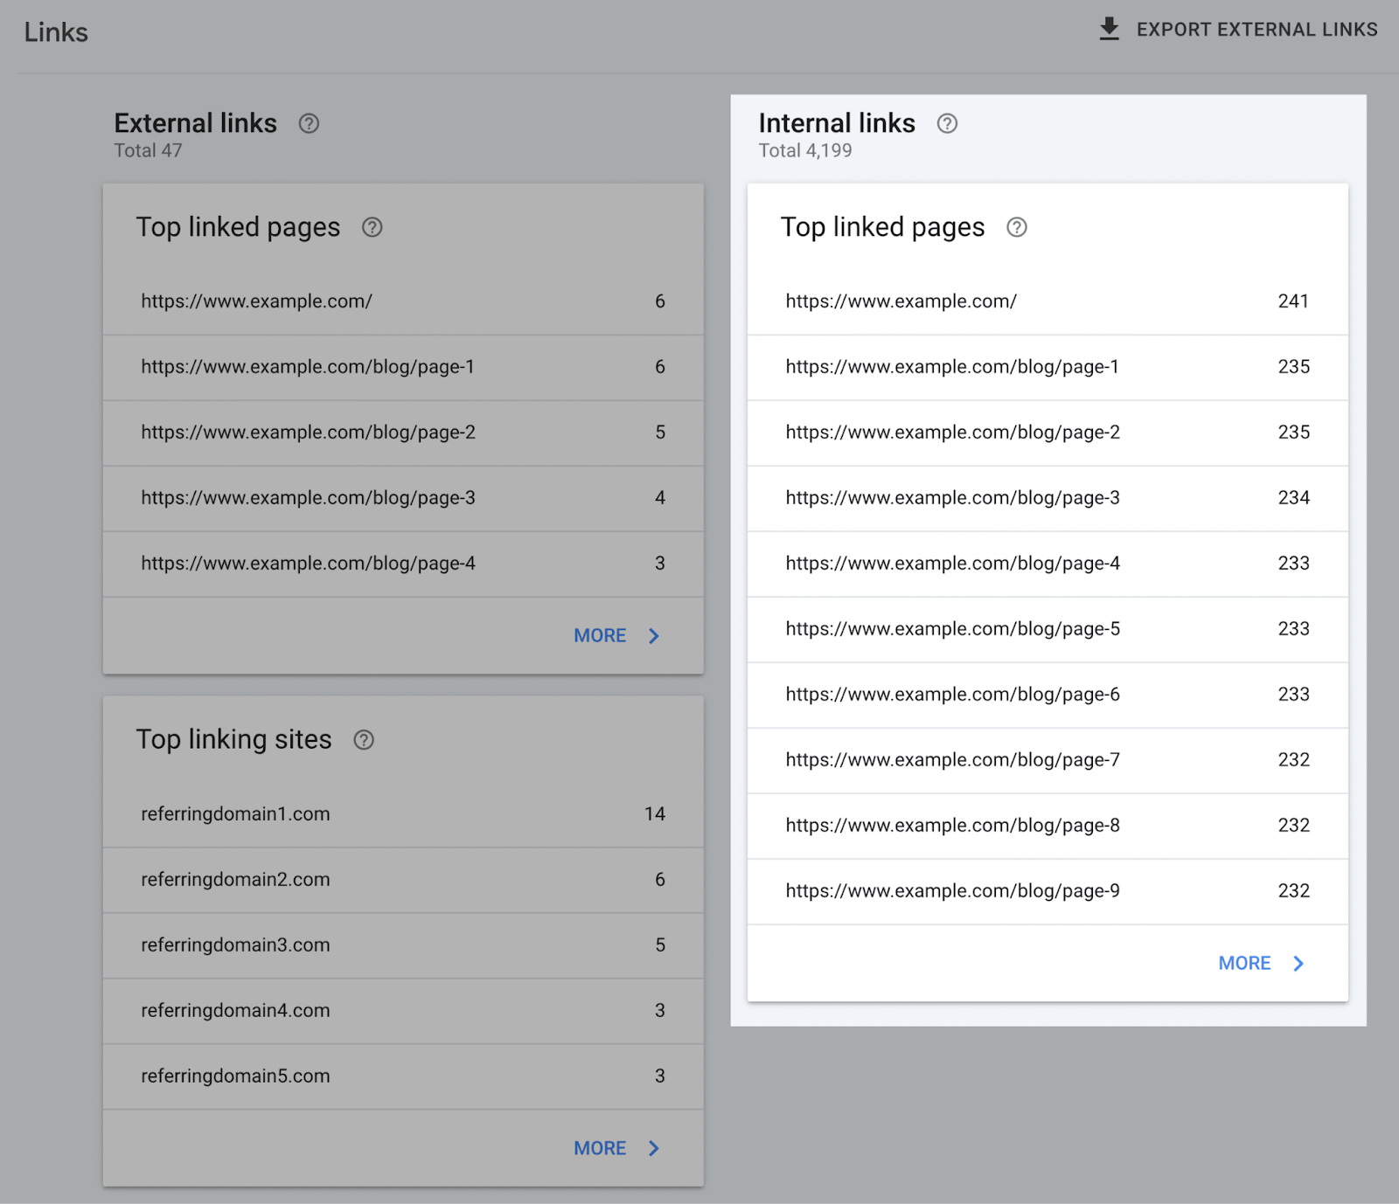Select referringdomain1.com in Top linking sites

pos(236,813)
